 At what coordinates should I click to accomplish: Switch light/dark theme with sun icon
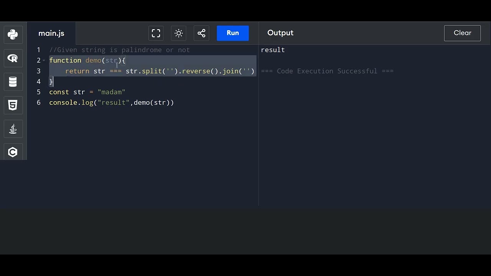click(179, 33)
